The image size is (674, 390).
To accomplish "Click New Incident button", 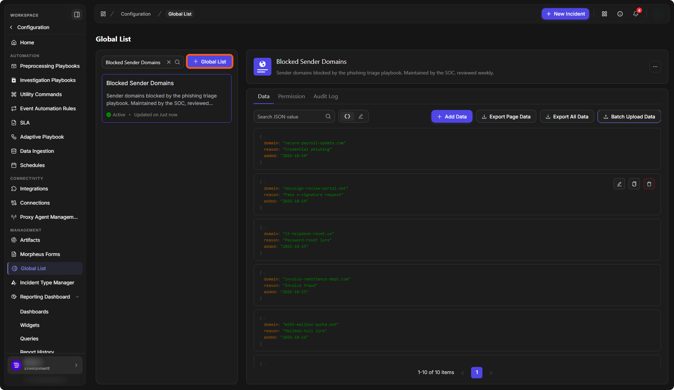I will [565, 14].
